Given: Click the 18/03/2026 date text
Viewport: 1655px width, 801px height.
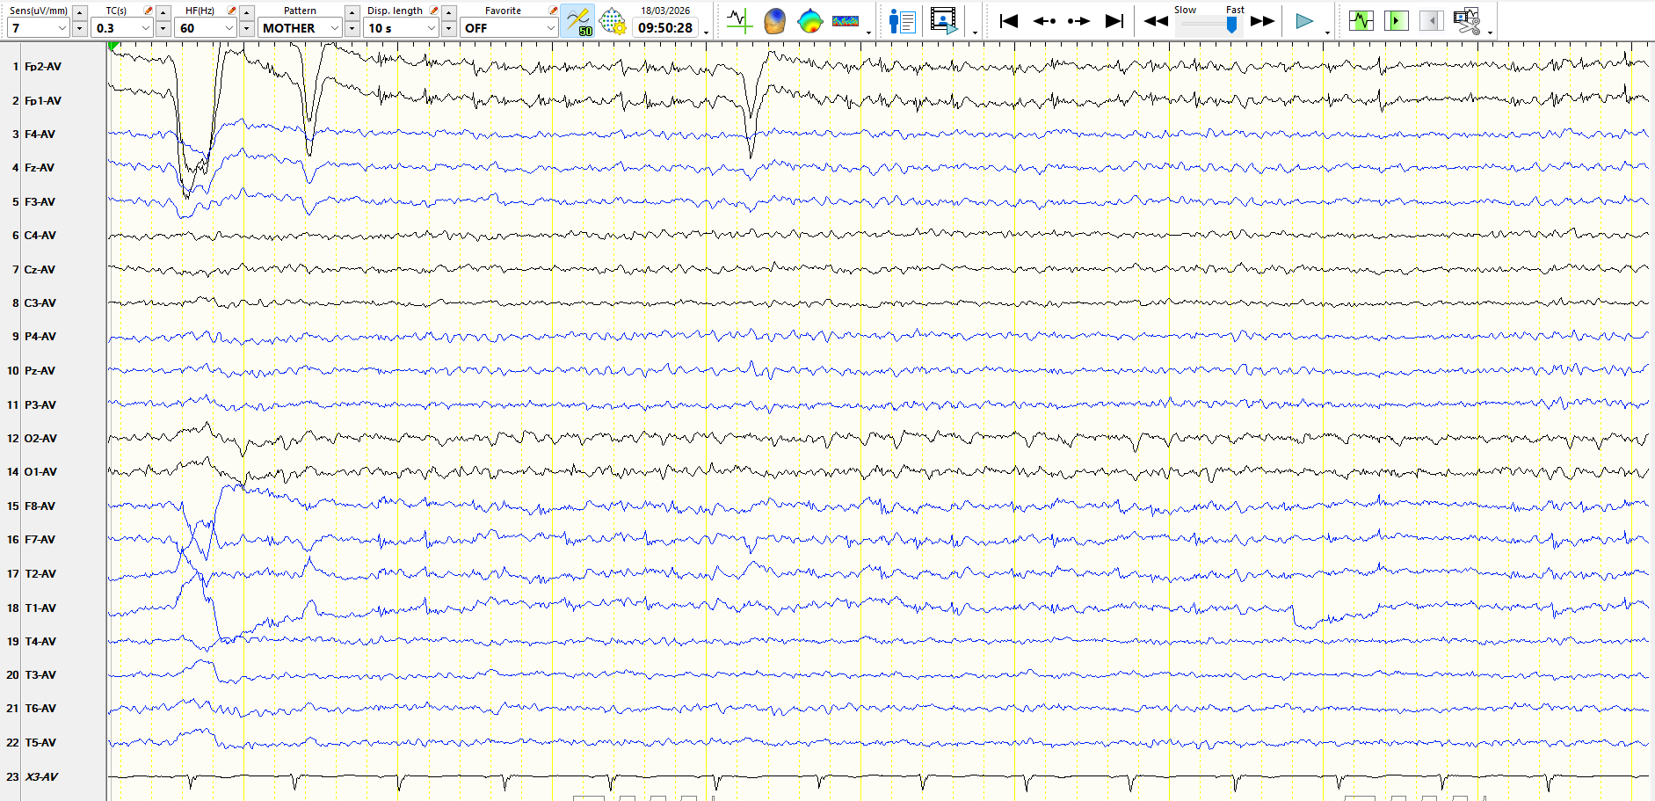Looking at the screenshot, I should 665,11.
